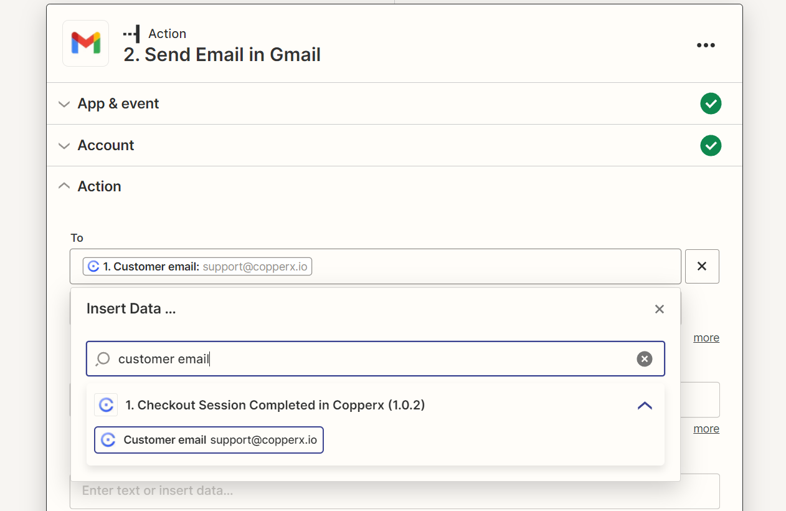Focus the 'Enter text or insert data' field

pyautogui.click(x=395, y=491)
